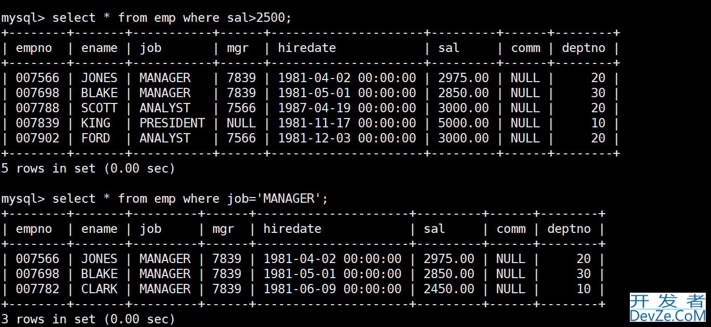Click 1981-04-02 00:00:00 in the sal>2500 result
This screenshot has height=327, width=711.
347,78
